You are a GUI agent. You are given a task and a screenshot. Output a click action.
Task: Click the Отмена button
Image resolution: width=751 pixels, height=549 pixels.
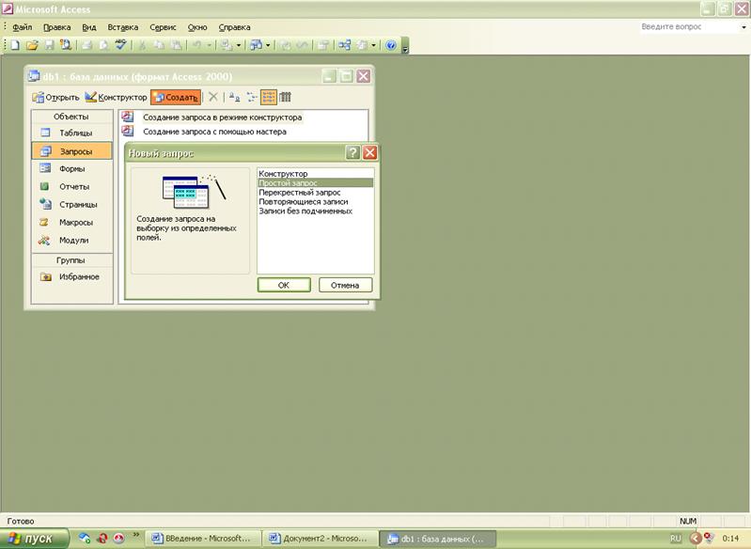point(345,285)
